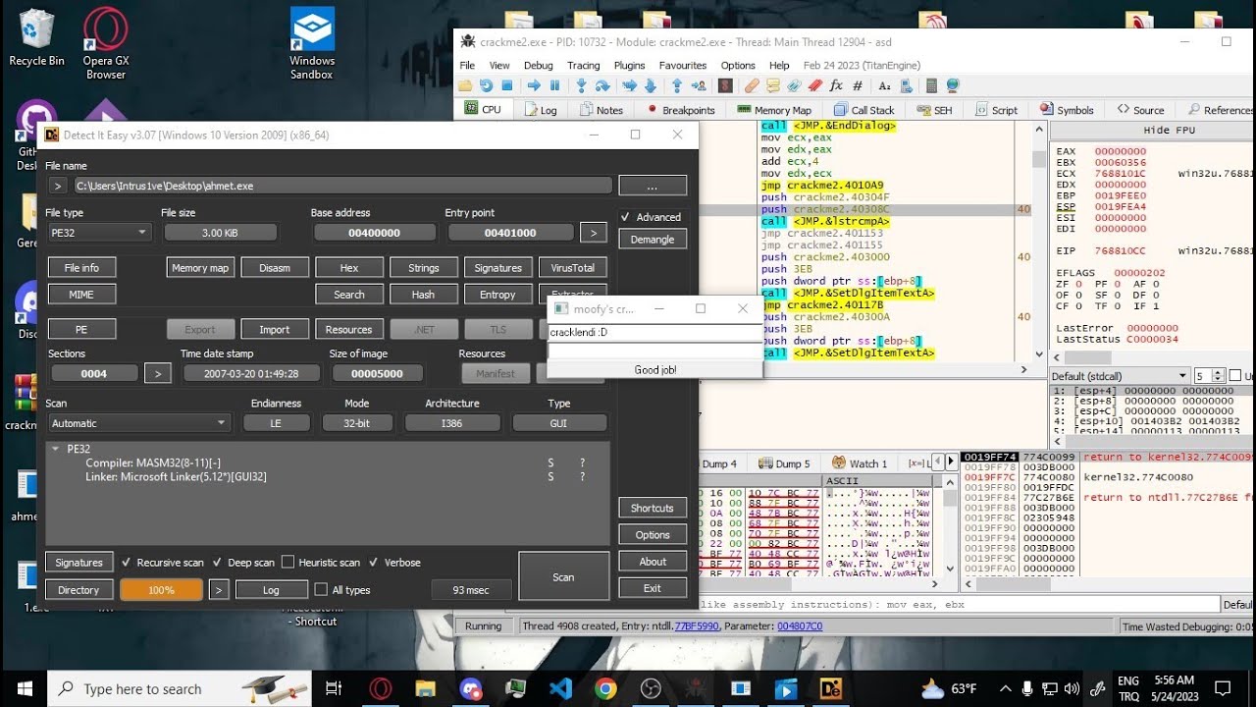1256x707 pixels.
Task: Open the File type PE32 dropdown
Action: click(x=99, y=233)
